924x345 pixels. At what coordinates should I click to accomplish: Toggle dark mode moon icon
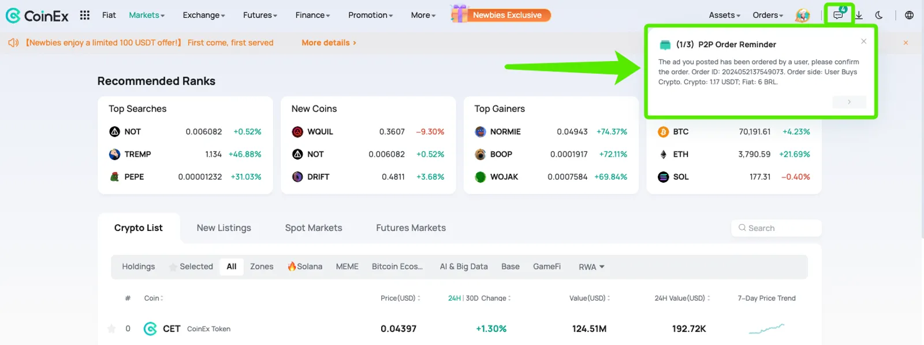point(879,15)
